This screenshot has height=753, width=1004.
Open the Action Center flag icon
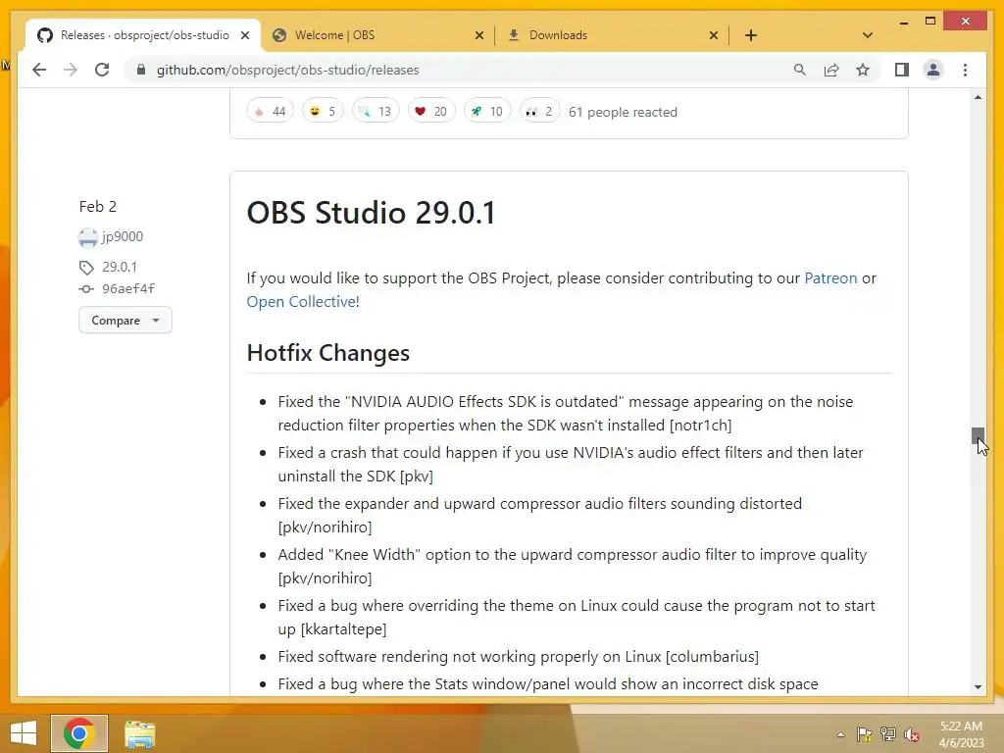[x=865, y=734]
